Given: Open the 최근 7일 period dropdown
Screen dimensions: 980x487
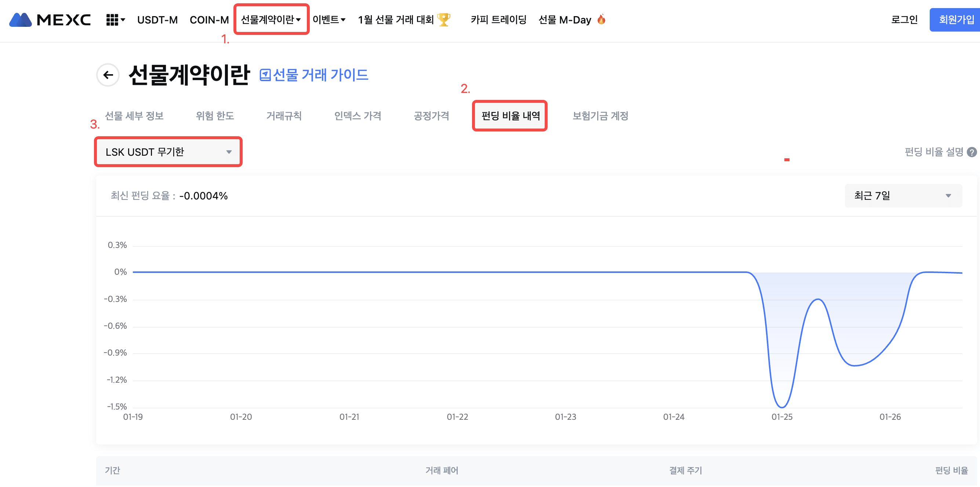Looking at the screenshot, I should pyautogui.click(x=903, y=196).
